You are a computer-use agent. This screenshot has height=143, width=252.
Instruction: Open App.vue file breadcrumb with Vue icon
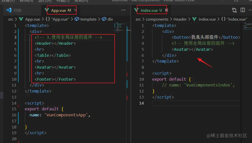(x=30, y=19)
